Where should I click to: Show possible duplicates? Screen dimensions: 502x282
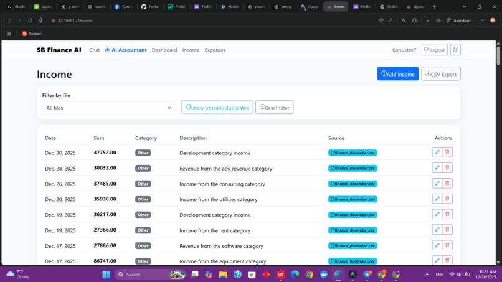[x=217, y=107]
